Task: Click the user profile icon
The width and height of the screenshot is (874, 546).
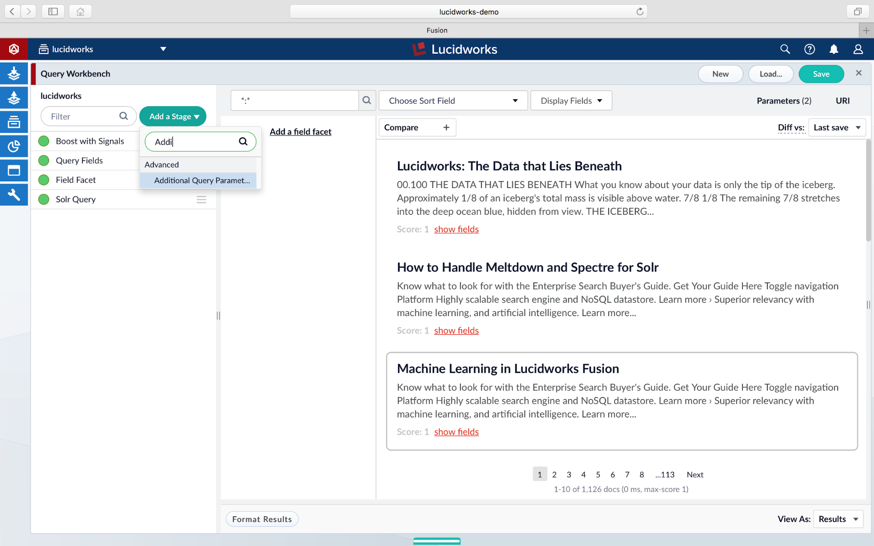Action: [858, 50]
